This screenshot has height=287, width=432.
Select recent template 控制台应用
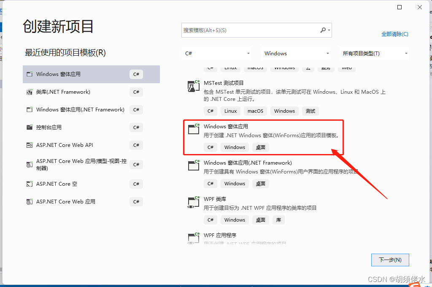(91, 127)
